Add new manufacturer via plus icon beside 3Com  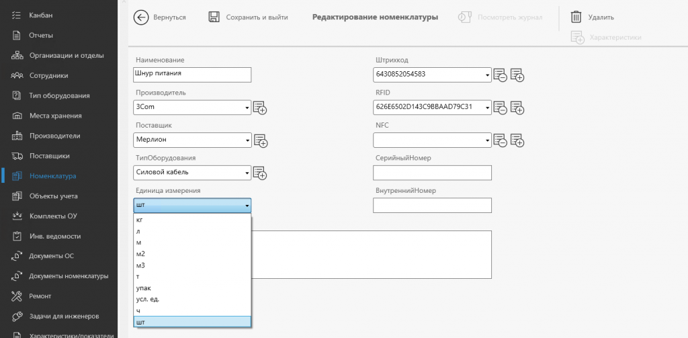pos(260,108)
